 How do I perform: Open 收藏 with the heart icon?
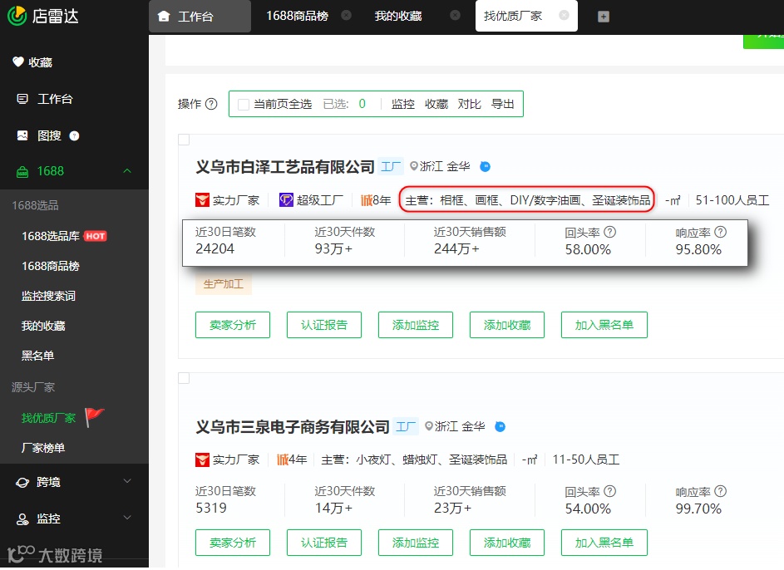(32, 62)
